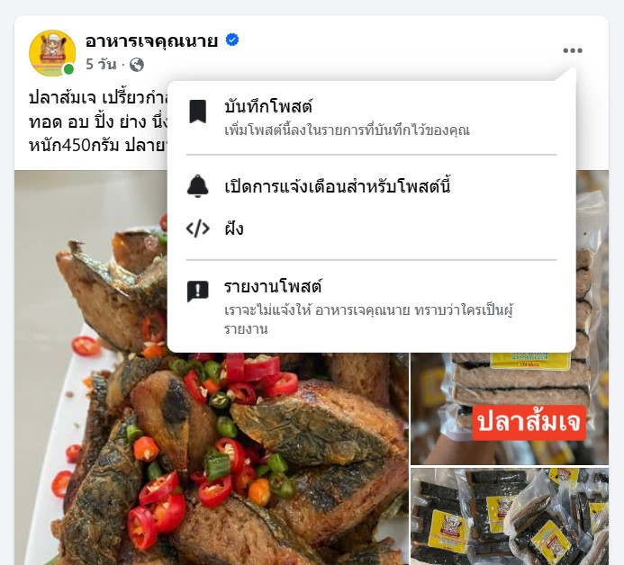Click the globe public-audience icon
The height and width of the screenshot is (565, 624).
point(137,65)
